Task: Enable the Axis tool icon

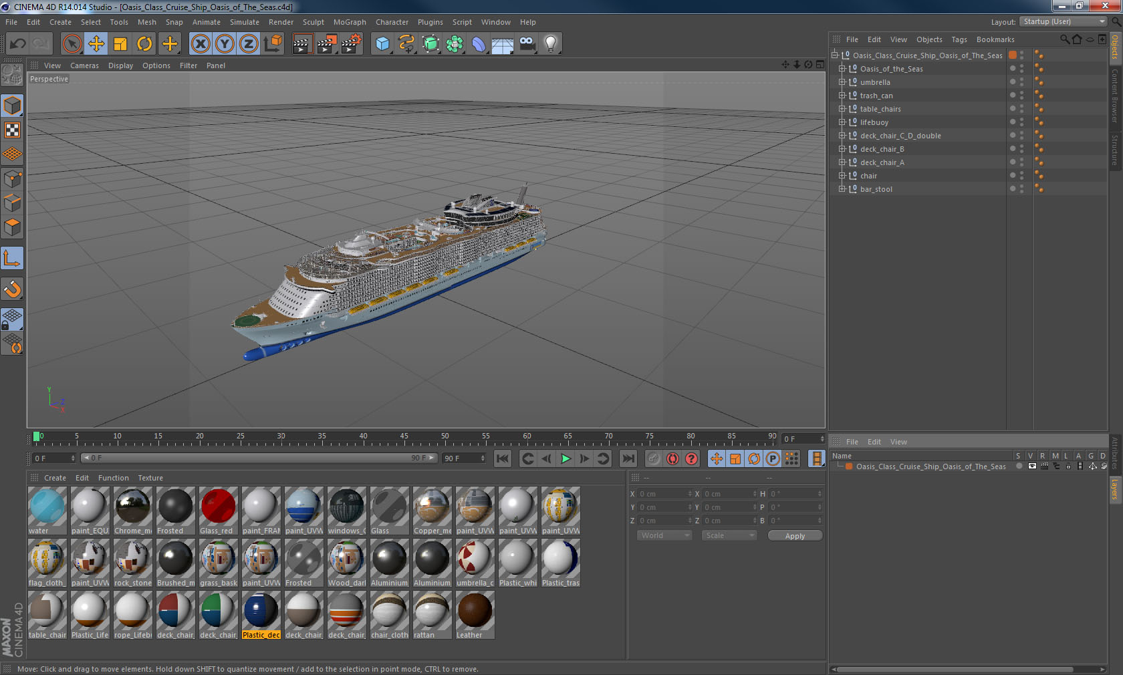Action: coord(12,258)
